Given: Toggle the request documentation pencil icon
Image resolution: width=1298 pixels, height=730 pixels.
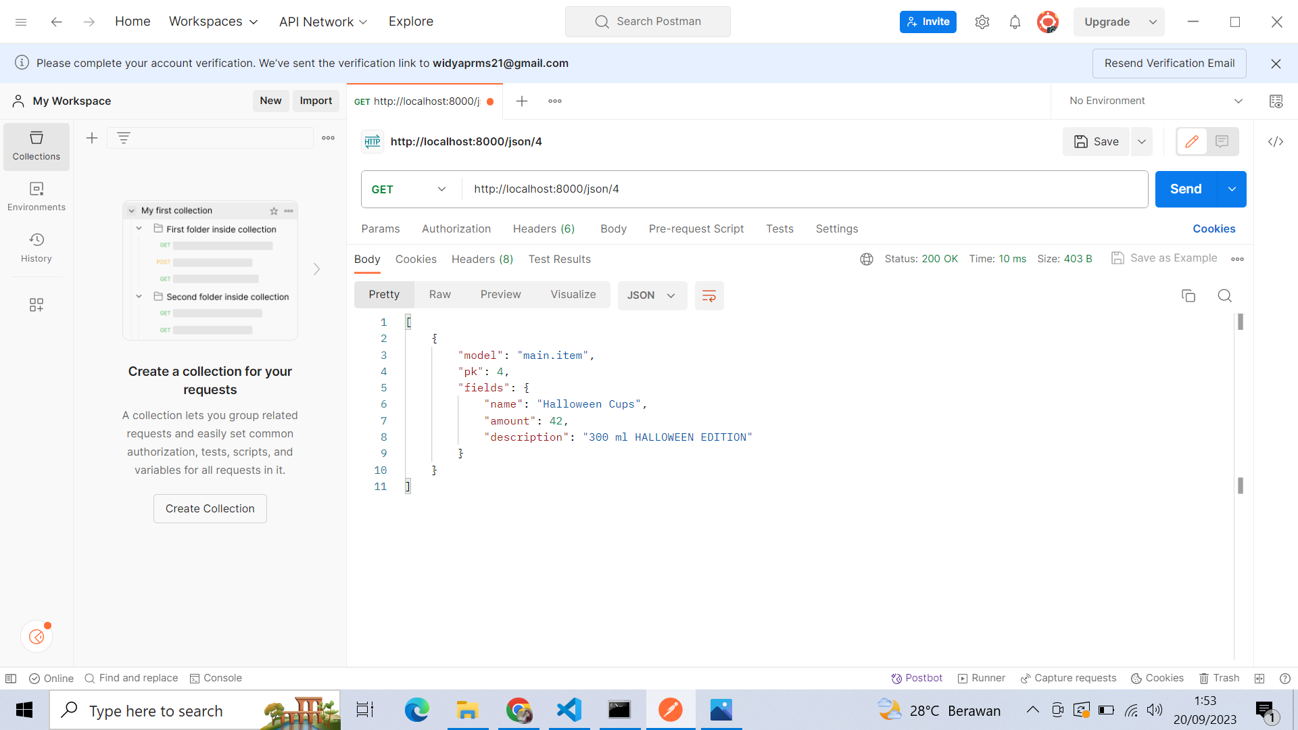Looking at the screenshot, I should (x=1192, y=141).
